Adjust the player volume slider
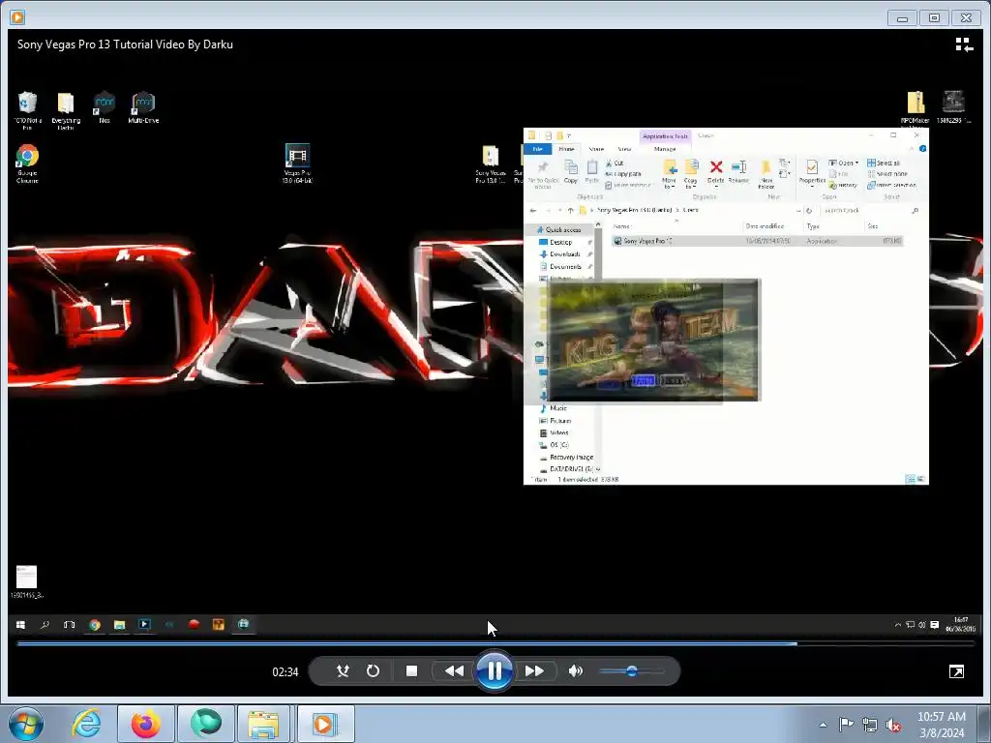The height and width of the screenshot is (743, 991). pos(631,671)
